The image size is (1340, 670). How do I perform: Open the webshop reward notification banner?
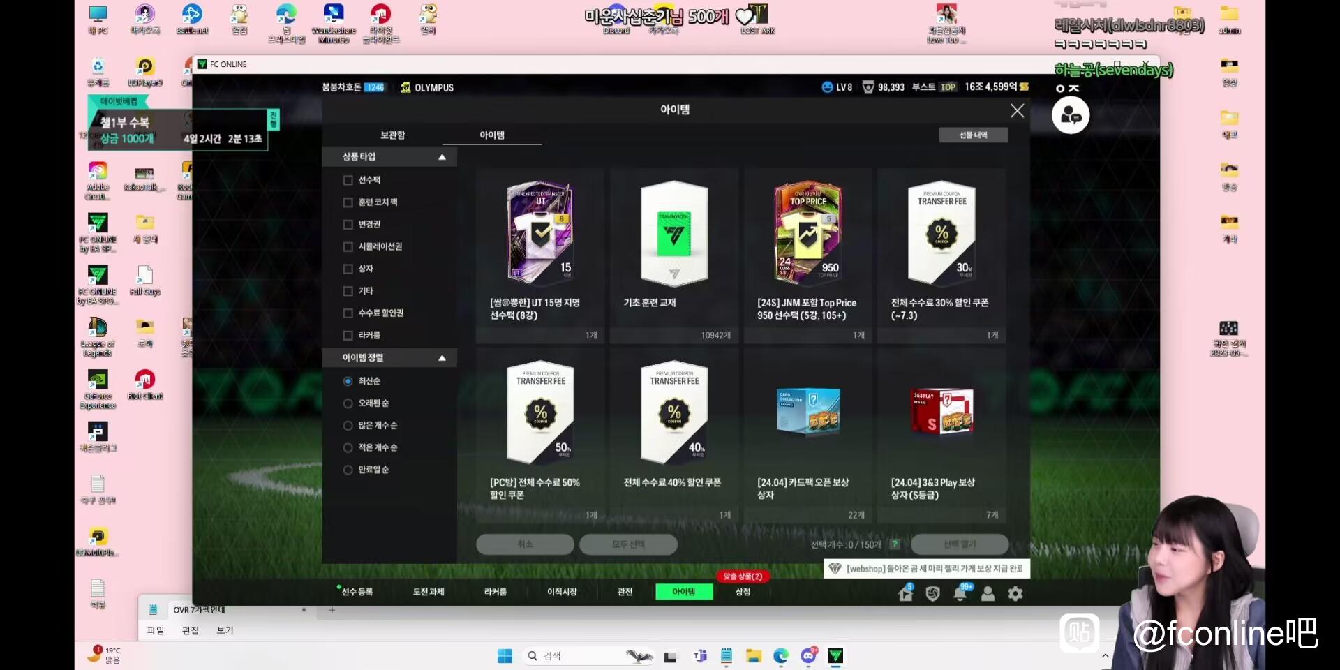point(927,569)
